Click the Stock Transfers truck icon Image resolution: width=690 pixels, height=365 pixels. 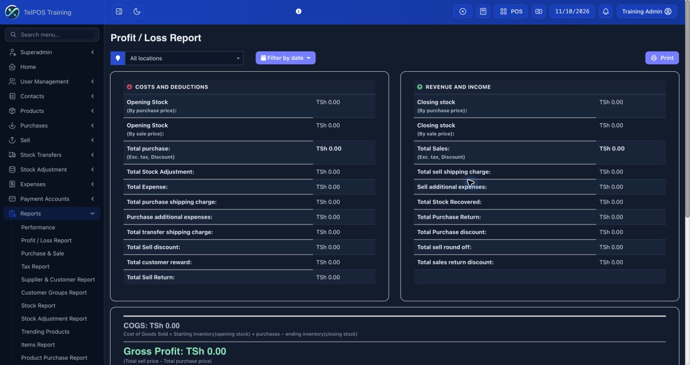(x=12, y=155)
